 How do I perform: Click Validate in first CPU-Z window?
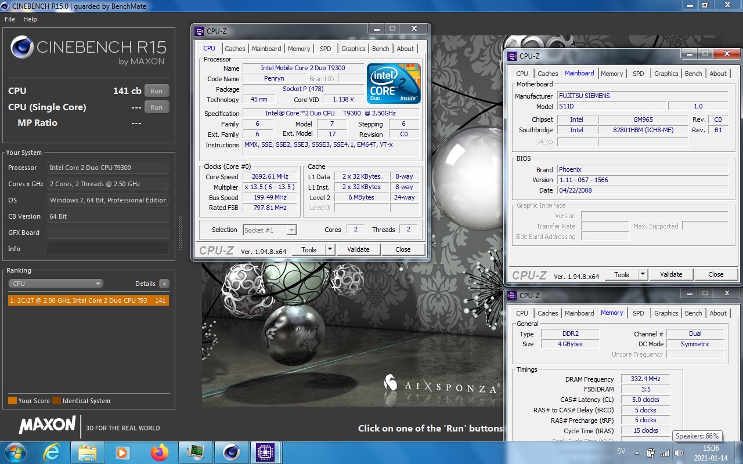point(358,249)
